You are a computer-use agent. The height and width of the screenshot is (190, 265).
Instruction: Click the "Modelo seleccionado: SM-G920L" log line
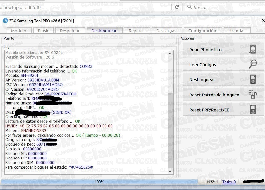34,53
